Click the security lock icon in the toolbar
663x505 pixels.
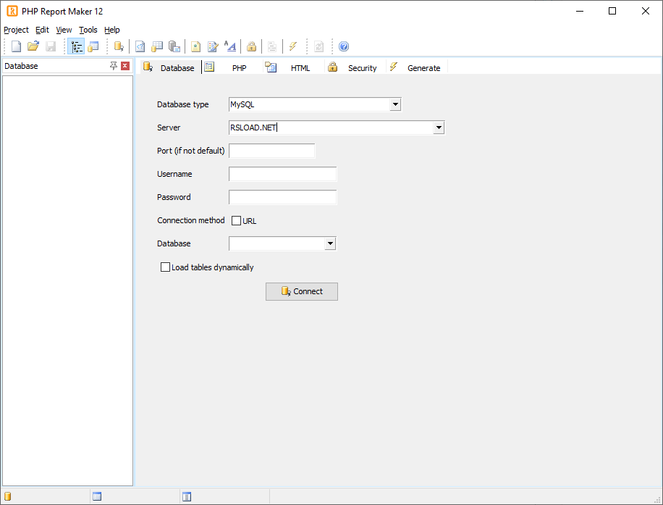[251, 46]
